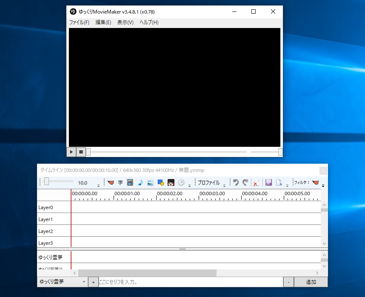The width and height of the screenshot is (365, 297).
Task: Click the 00:00:02.00 mark on the timeline ruler
Action: click(x=170, y=193)
